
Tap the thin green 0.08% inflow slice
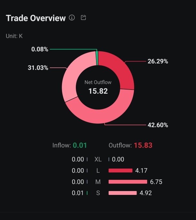[97, 58]
